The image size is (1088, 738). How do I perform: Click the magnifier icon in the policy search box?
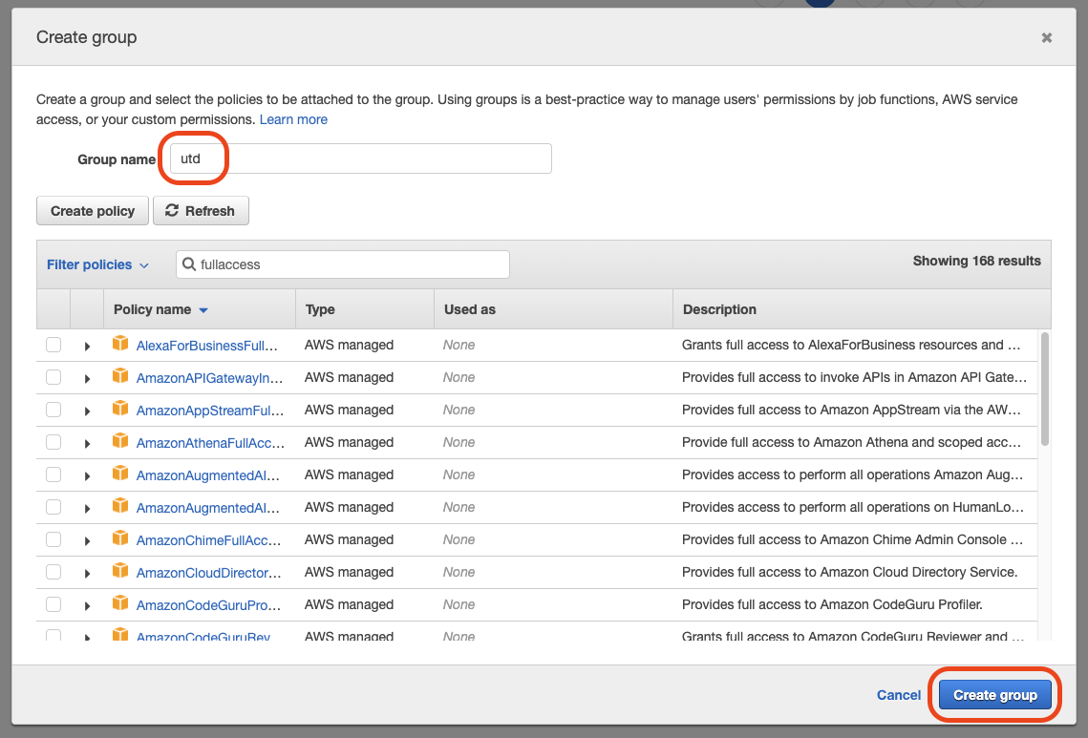click(x=189, y=264)
